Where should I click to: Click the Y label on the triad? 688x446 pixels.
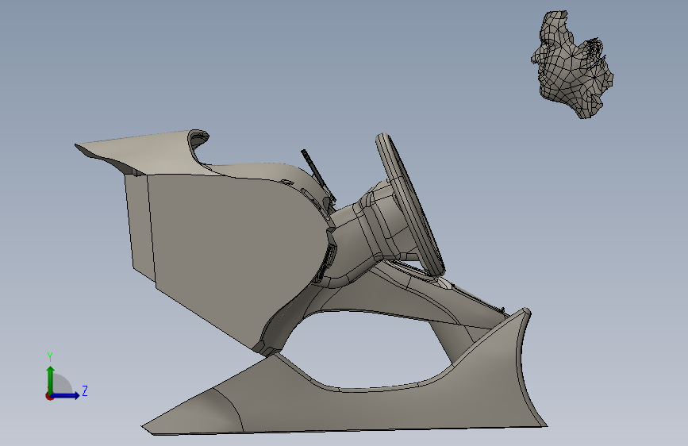(x=50, y=357)
